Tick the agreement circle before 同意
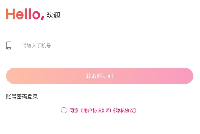 click(x=64, y=110)
